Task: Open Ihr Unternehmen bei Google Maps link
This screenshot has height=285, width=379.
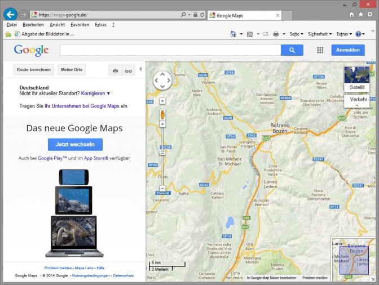Action: 82,106
